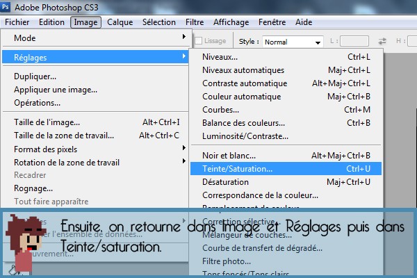Open Filtre photo... adjustment
Viewport: 417px width, 278px height.
(x=286, y=261)
